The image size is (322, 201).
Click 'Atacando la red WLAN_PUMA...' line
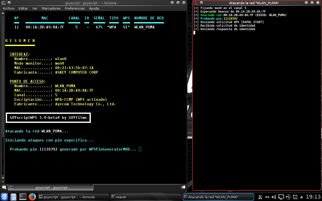37,131
